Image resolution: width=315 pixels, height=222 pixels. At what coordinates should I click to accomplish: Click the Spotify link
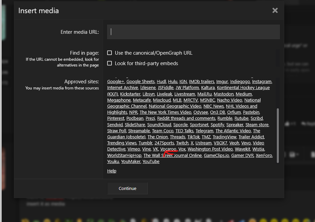tap(217, 125)
